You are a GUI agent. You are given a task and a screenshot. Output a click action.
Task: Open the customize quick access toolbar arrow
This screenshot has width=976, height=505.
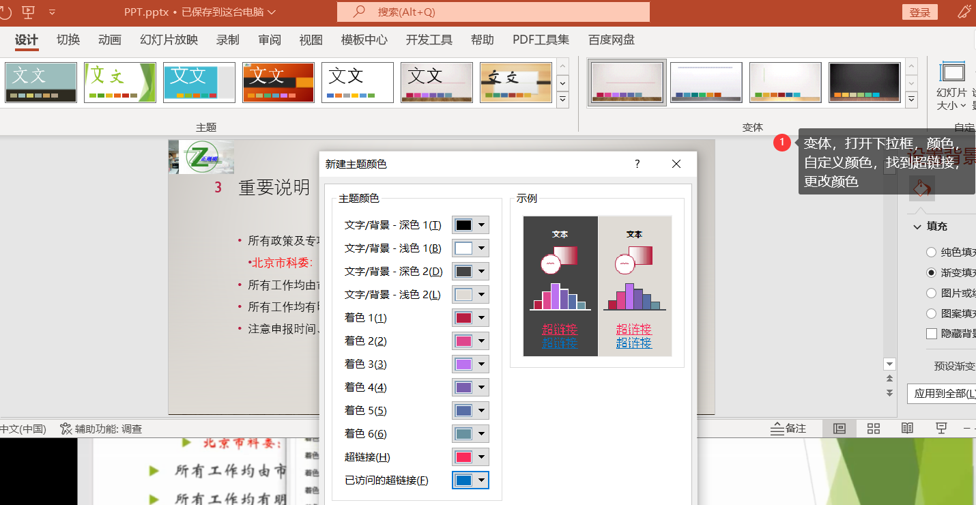click(x=53, y=12)
